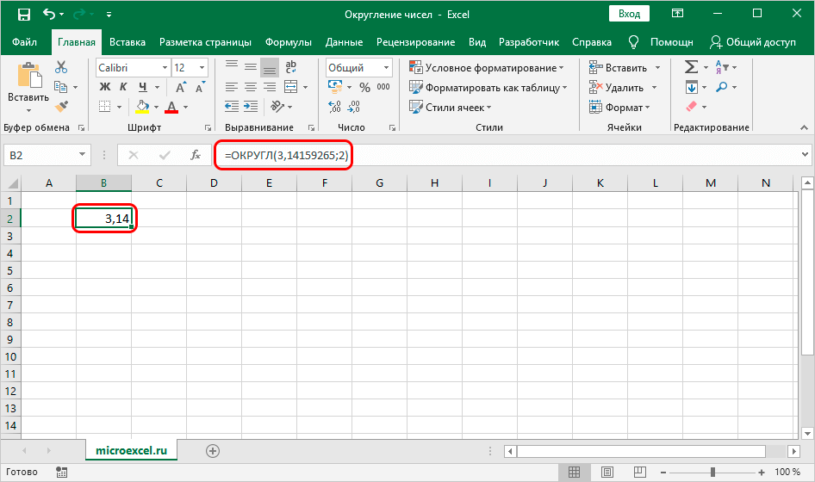The width and height of the screenshot is (815, 482).
Task: Switch to the Вставка tab
Action: (x=128, y=41)
